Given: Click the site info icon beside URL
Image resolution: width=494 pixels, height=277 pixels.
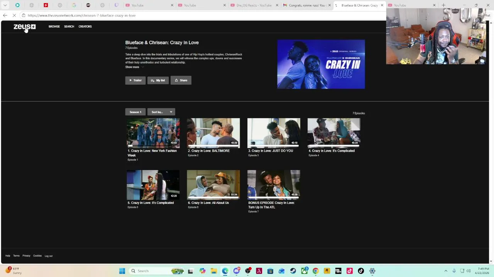Looking at the screenshot, I should (x=24, y=15).
